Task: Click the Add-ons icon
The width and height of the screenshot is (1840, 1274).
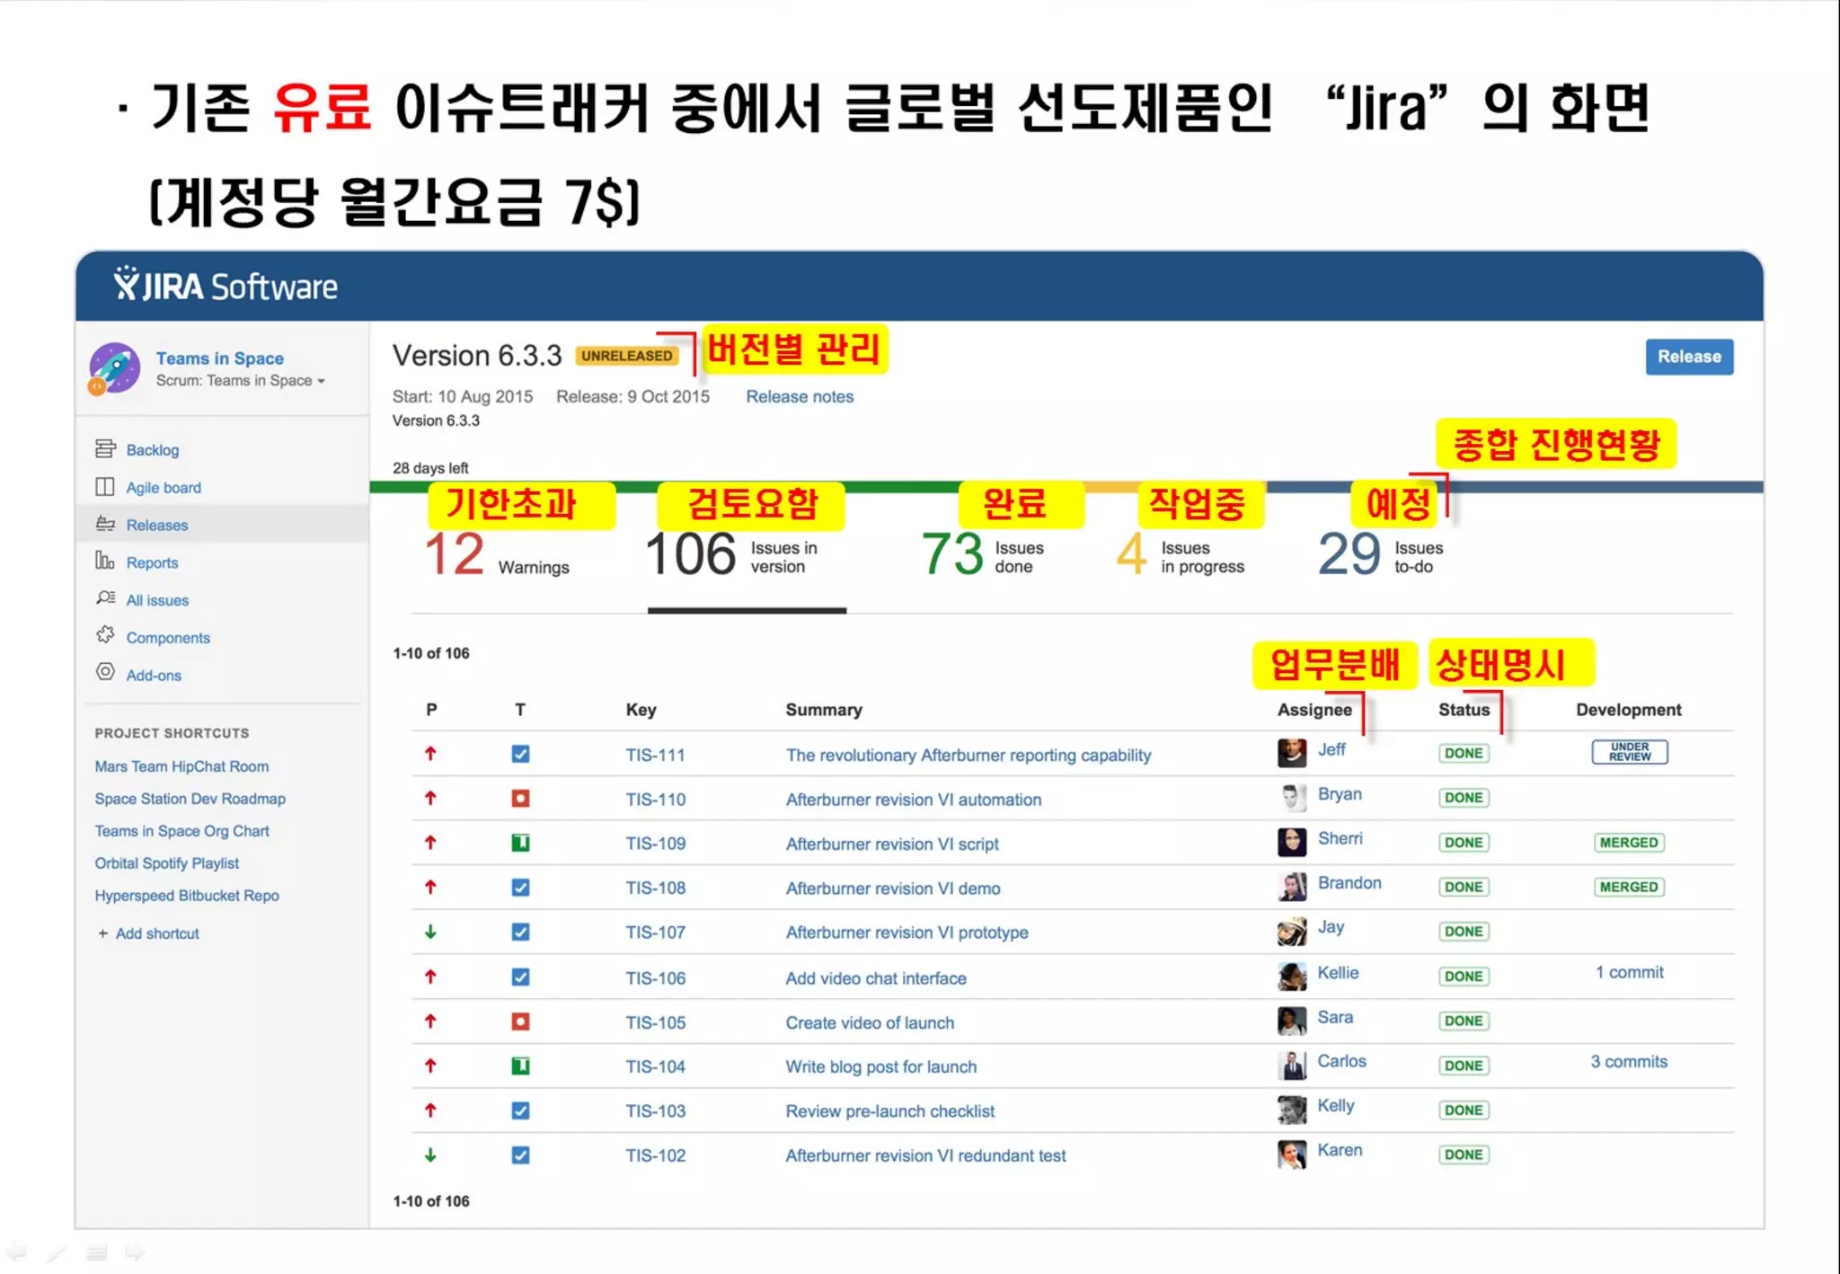Action: [x=105, y=673]
